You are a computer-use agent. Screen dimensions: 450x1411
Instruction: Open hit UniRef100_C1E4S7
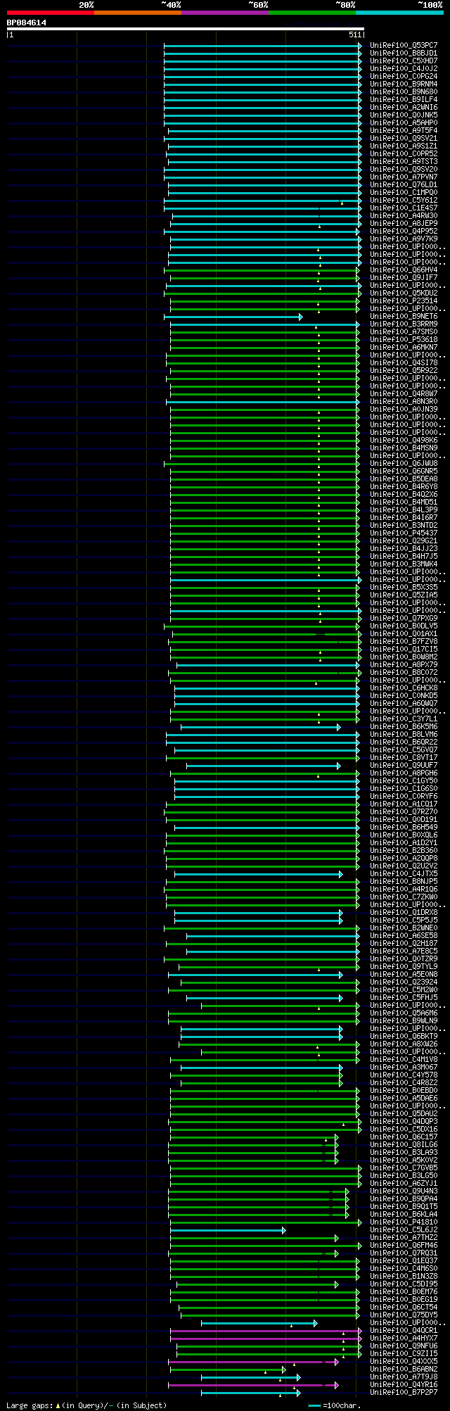pos(404,208)
